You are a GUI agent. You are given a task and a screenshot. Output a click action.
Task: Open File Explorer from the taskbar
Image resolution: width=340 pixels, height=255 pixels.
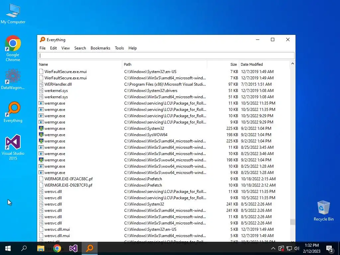click(41, 248)
